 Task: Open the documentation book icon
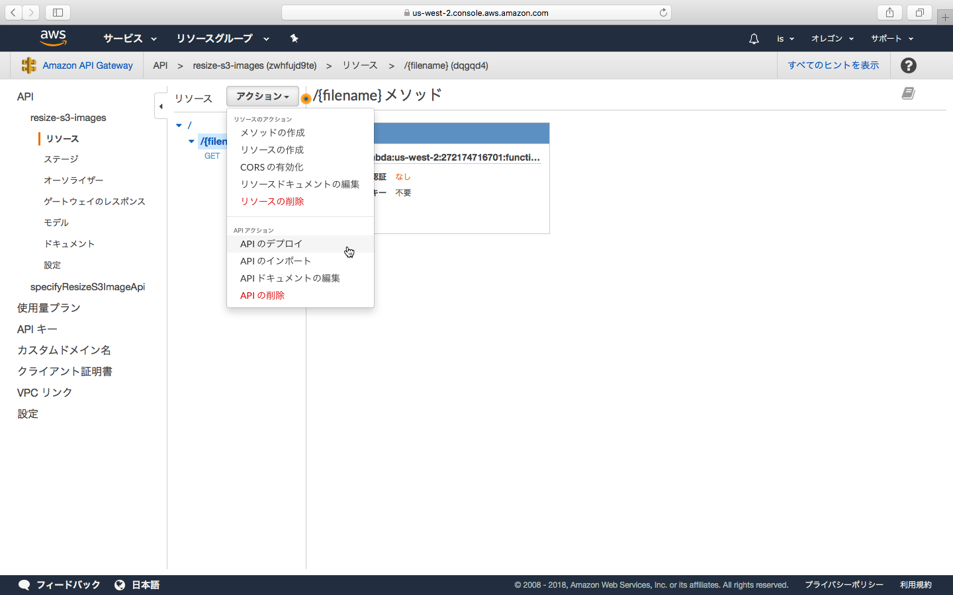click(x=908, y=94)
